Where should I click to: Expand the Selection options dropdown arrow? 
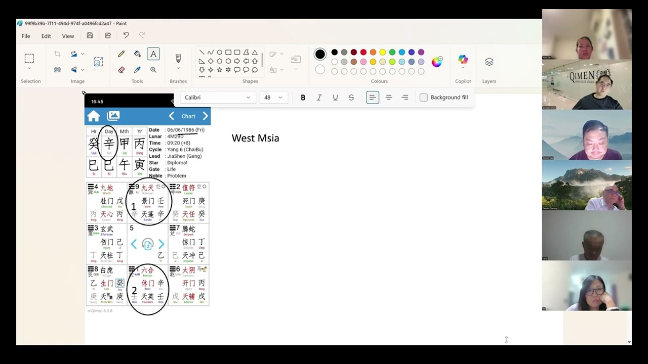click(29, 68)
